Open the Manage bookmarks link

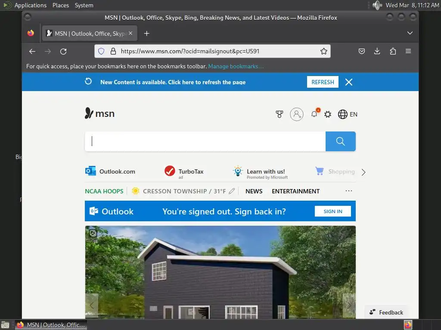(x=236, y=67)
